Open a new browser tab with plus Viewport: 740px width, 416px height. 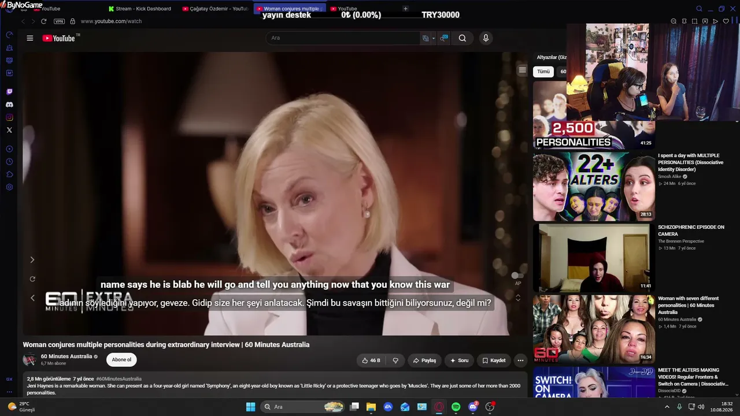(405, 9)
